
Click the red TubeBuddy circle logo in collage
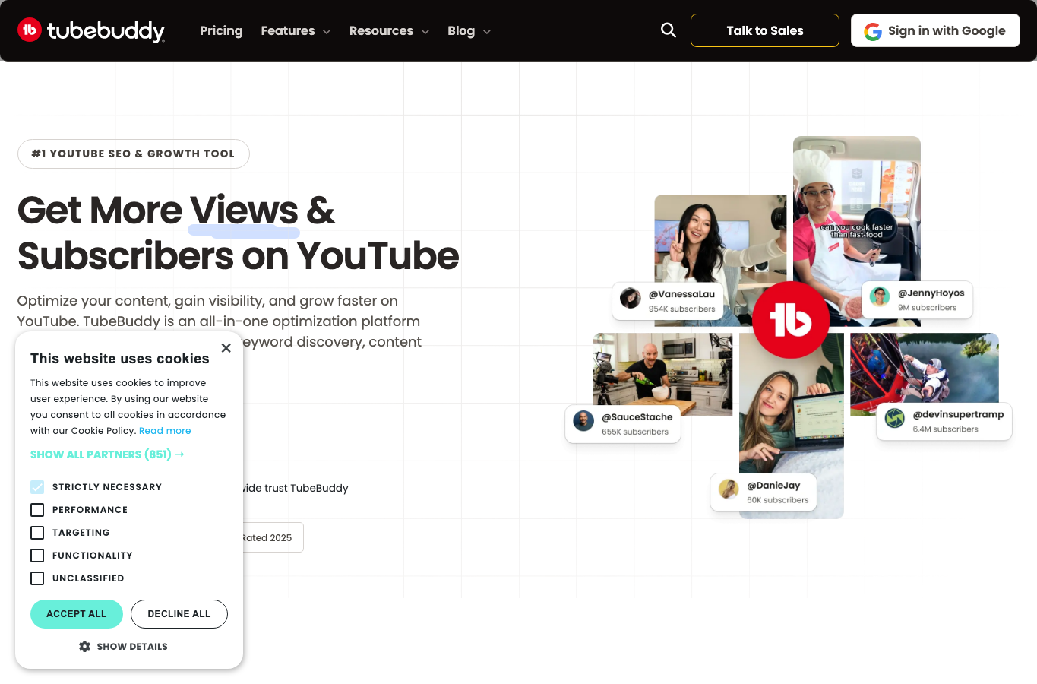pos(791,320)
